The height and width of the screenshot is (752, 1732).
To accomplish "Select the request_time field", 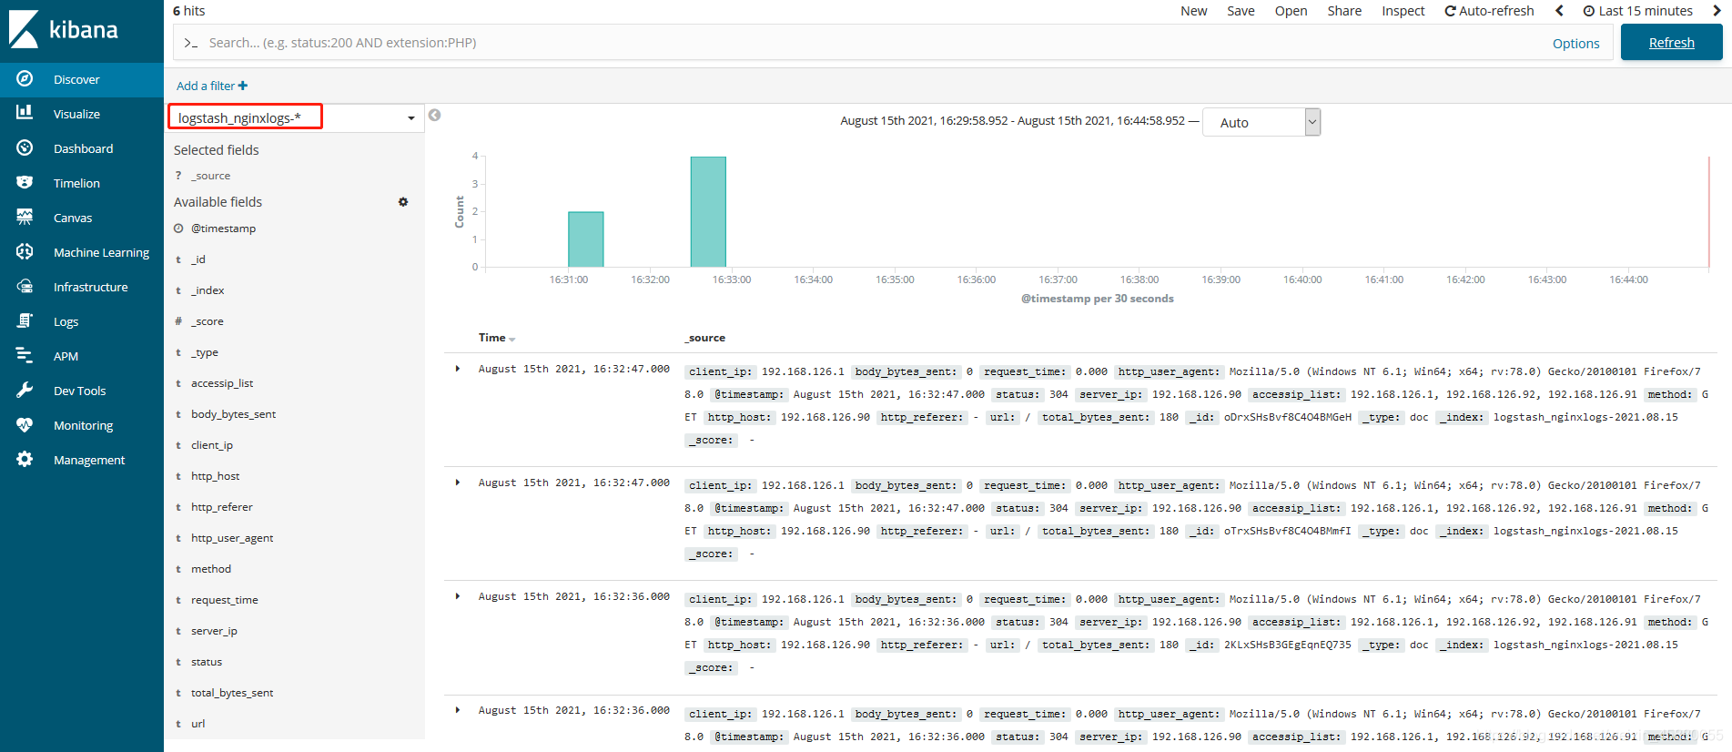I will (x=225, y=600).
